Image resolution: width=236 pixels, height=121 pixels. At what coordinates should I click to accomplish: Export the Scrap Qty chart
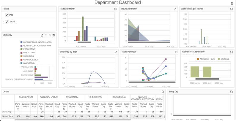pyautogui.click(x=232, y=92)
